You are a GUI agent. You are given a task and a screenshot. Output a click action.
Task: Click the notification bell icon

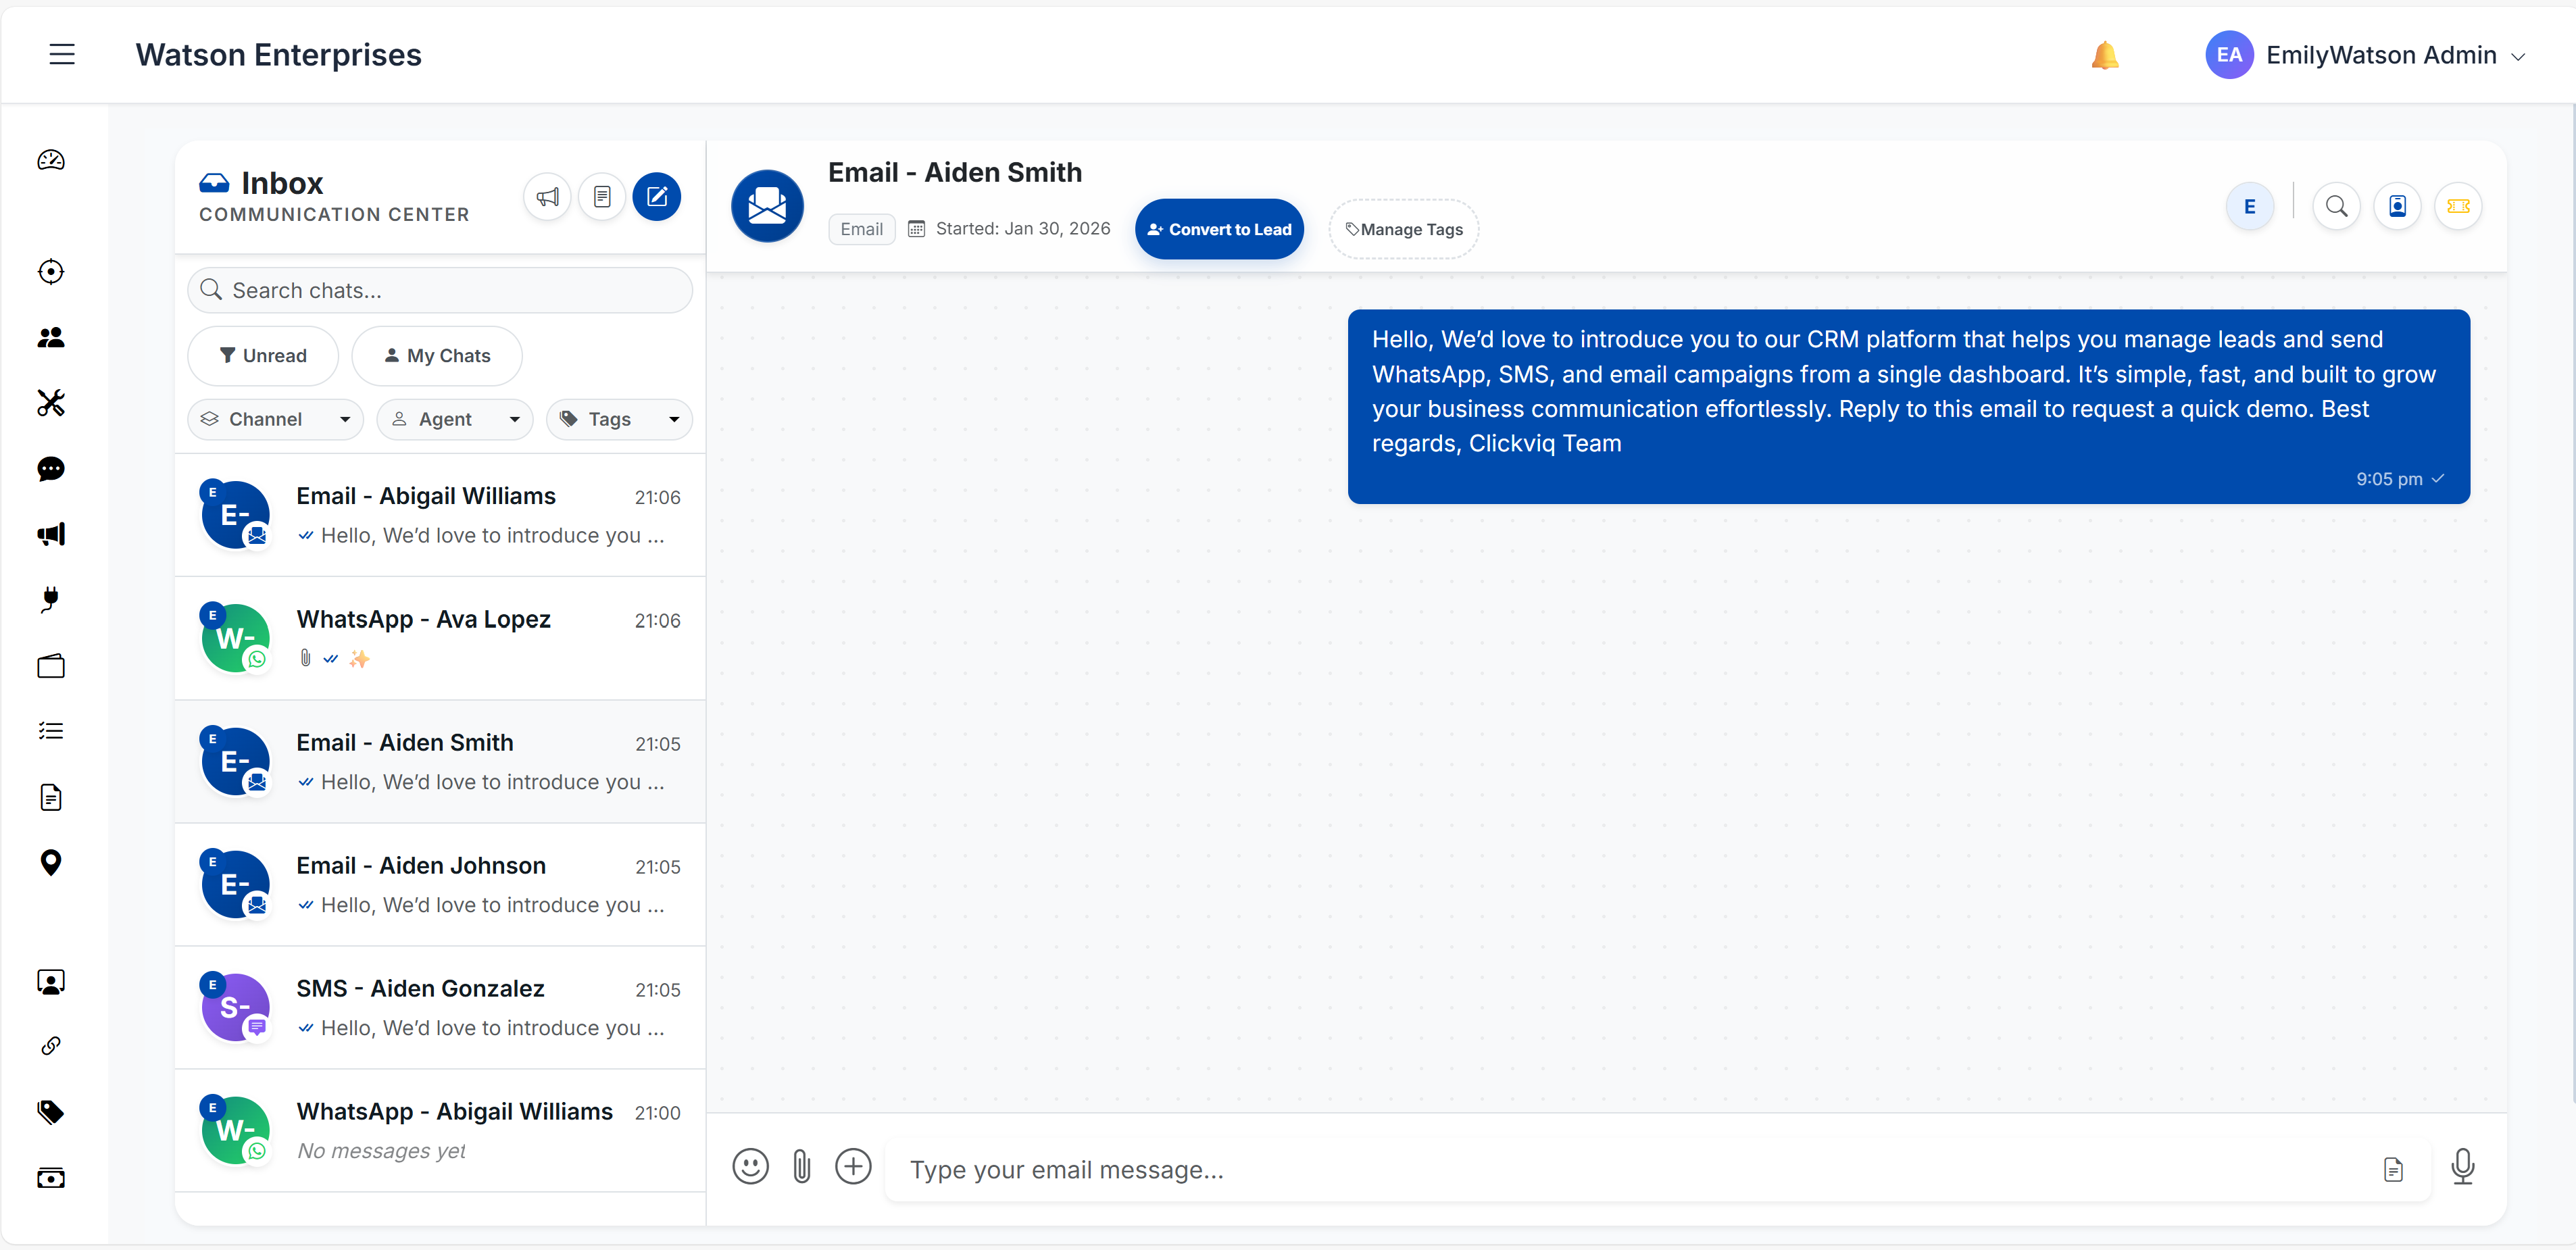point(2104,55)
